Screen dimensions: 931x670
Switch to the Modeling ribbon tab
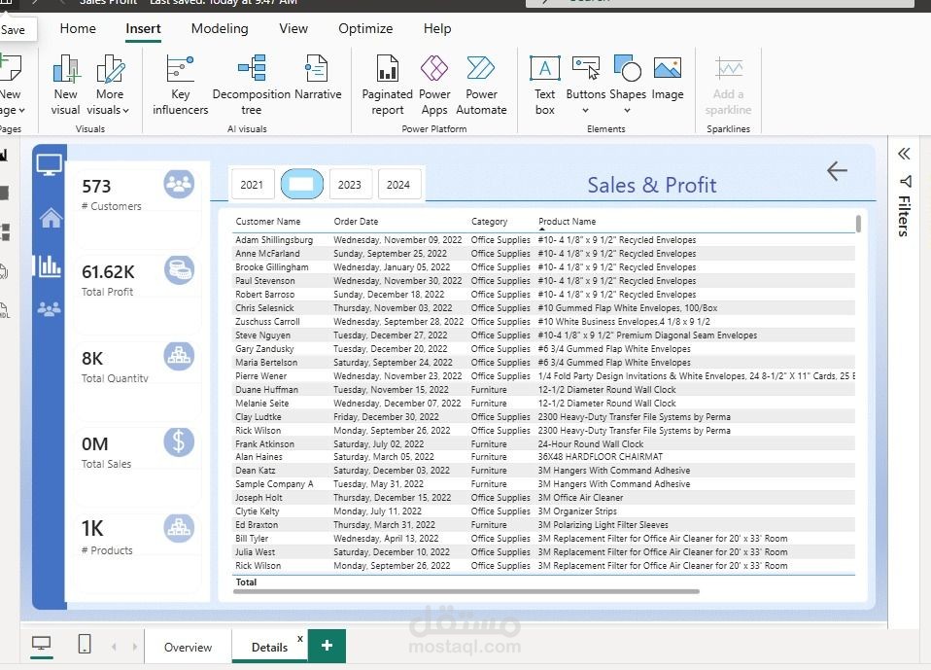coord(220,29)
